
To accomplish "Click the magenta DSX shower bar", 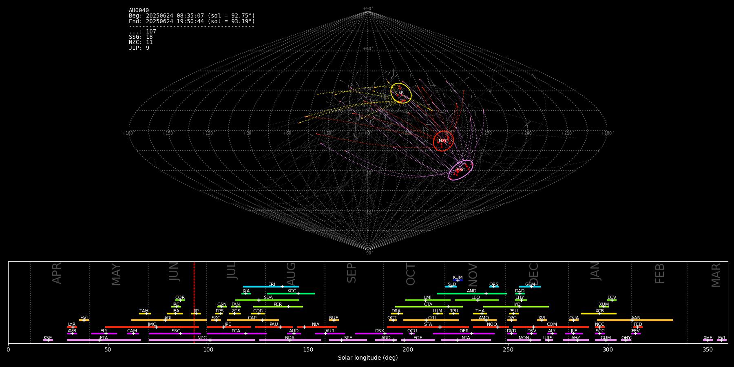I will tap(379, 334).
